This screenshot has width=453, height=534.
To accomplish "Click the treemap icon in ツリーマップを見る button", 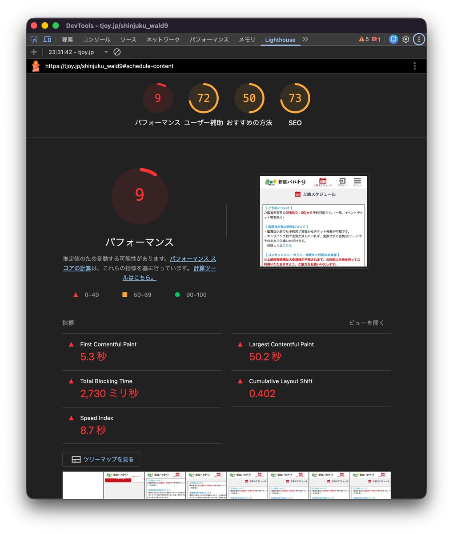I will [x=76, y=459].
